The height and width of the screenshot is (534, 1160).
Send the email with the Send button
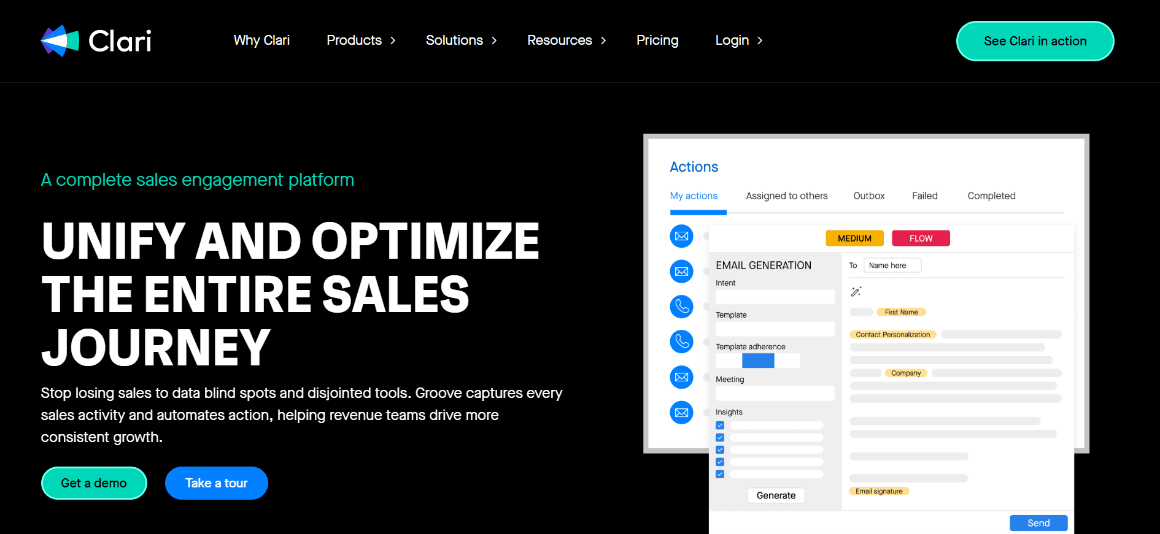click(x=1038, y=523)
